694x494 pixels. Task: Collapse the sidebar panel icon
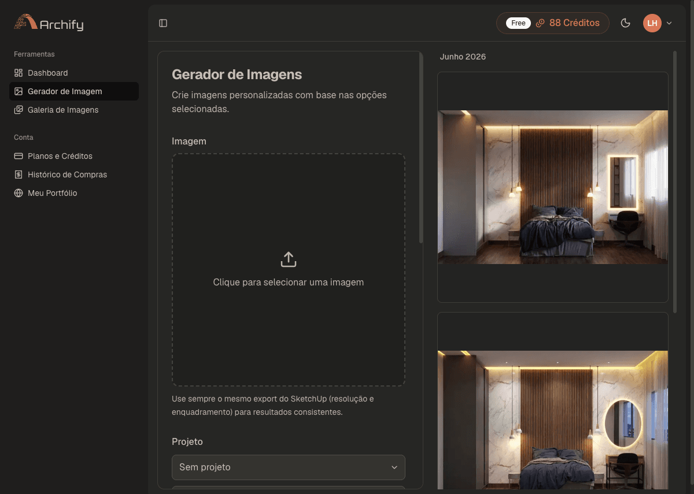163,23
